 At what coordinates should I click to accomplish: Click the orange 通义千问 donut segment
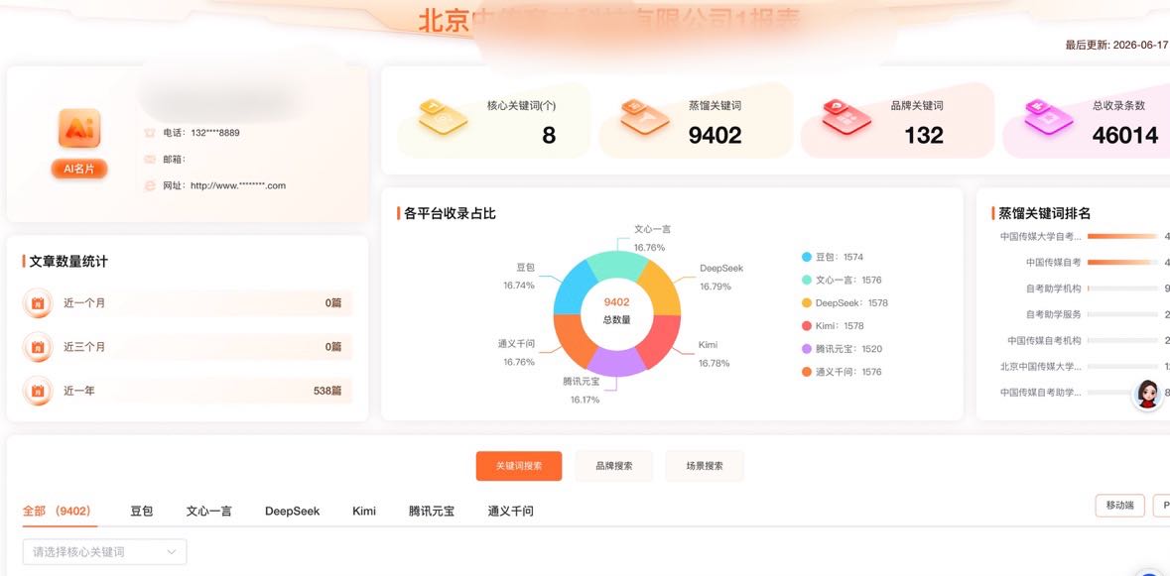point(571,340)
